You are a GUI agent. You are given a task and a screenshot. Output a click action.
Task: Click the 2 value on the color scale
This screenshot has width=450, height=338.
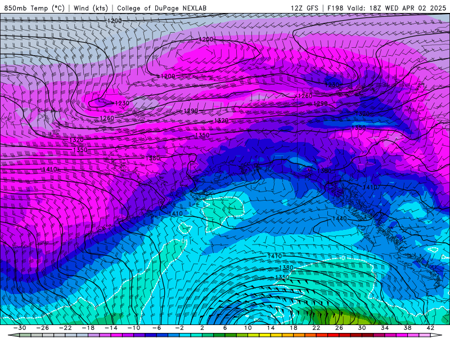(x=202, y=328)
